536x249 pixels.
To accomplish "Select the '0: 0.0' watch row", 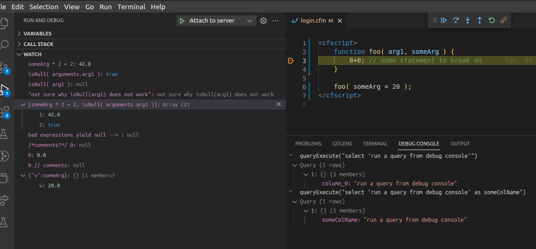I will pyautogui.click(x=150, y=155).
